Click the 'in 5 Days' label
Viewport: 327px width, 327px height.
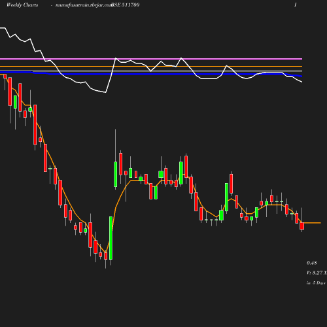(x=316, y=283)
